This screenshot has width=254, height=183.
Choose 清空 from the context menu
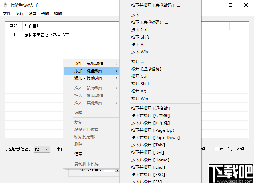pyautogui.click(x=92, y=154)
